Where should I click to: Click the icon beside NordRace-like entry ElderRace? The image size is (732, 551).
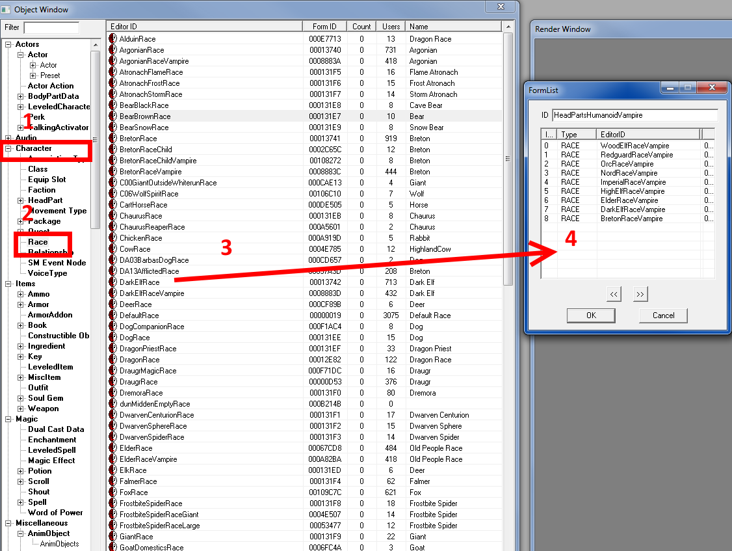click(x=112, y=448)
